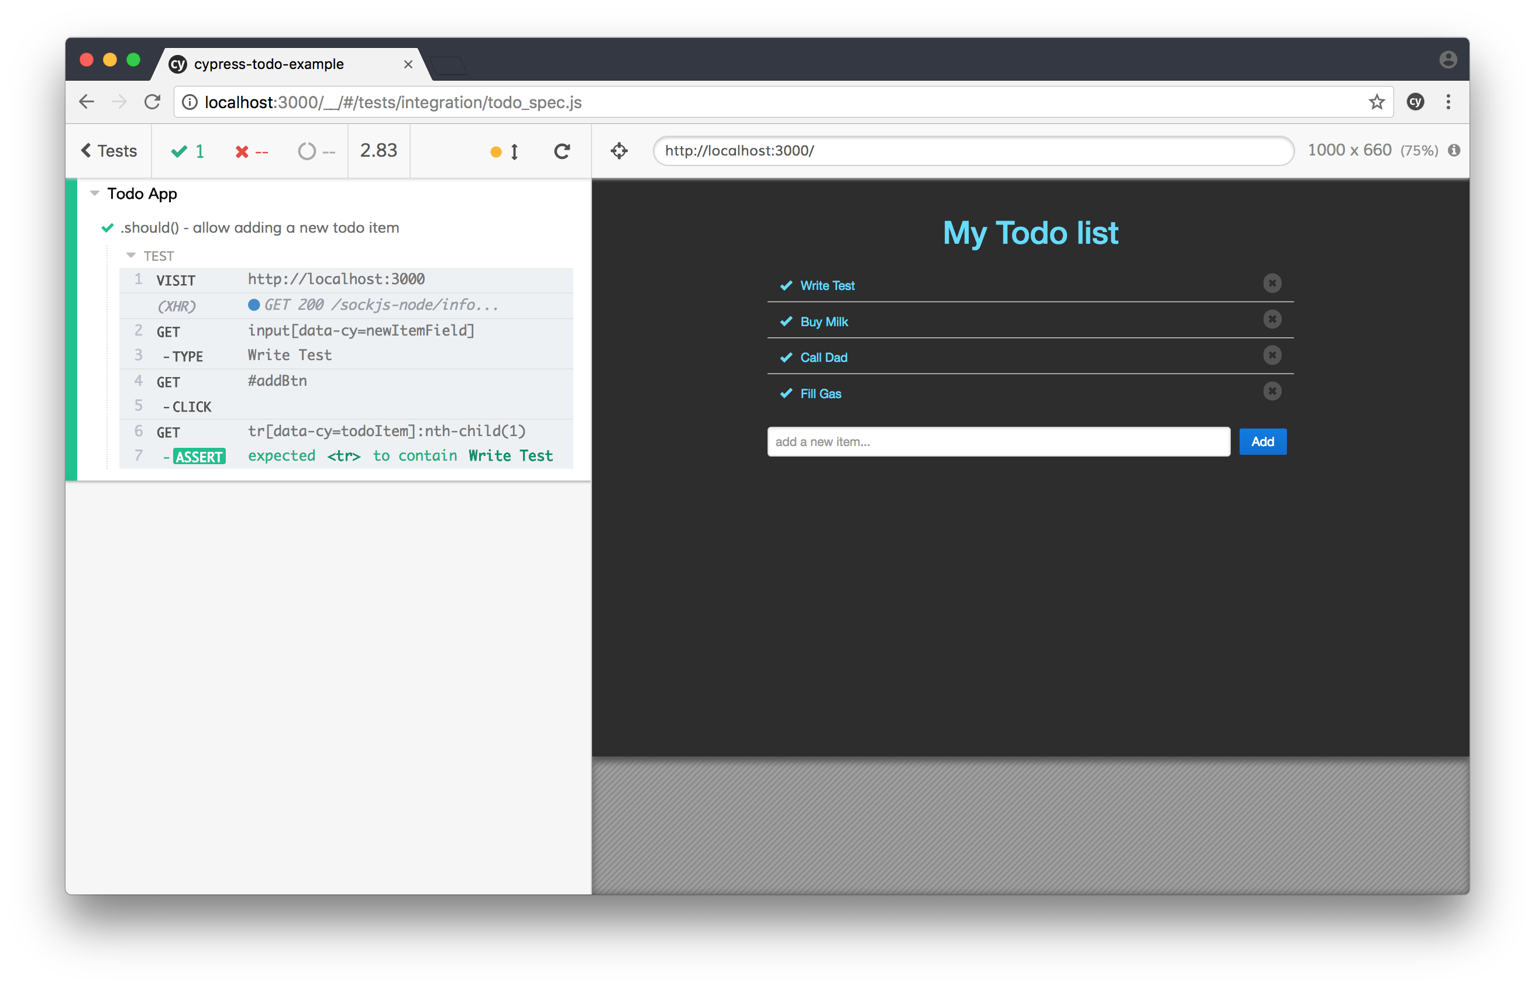Select the cypress-todo-example browser tab

click(x=270, y=64)
